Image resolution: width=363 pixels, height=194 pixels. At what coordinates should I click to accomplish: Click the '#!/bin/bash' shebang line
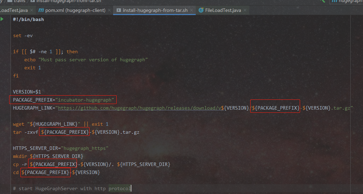[28, 19]
